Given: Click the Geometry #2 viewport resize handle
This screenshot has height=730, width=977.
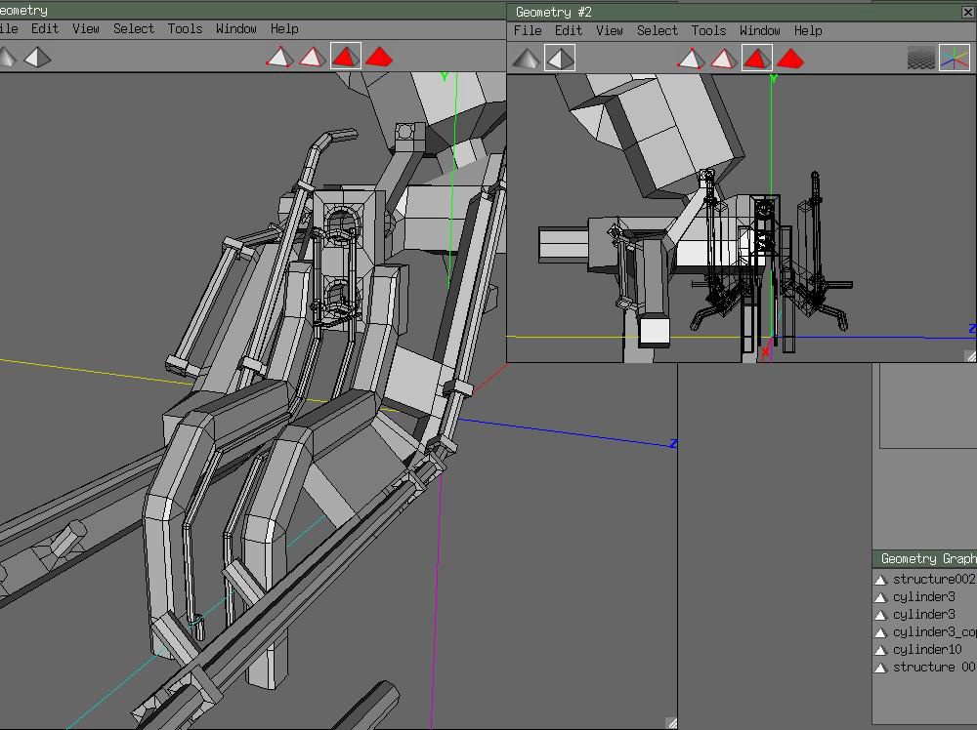Looking at the screenshot, I should [x=969, y=356].
